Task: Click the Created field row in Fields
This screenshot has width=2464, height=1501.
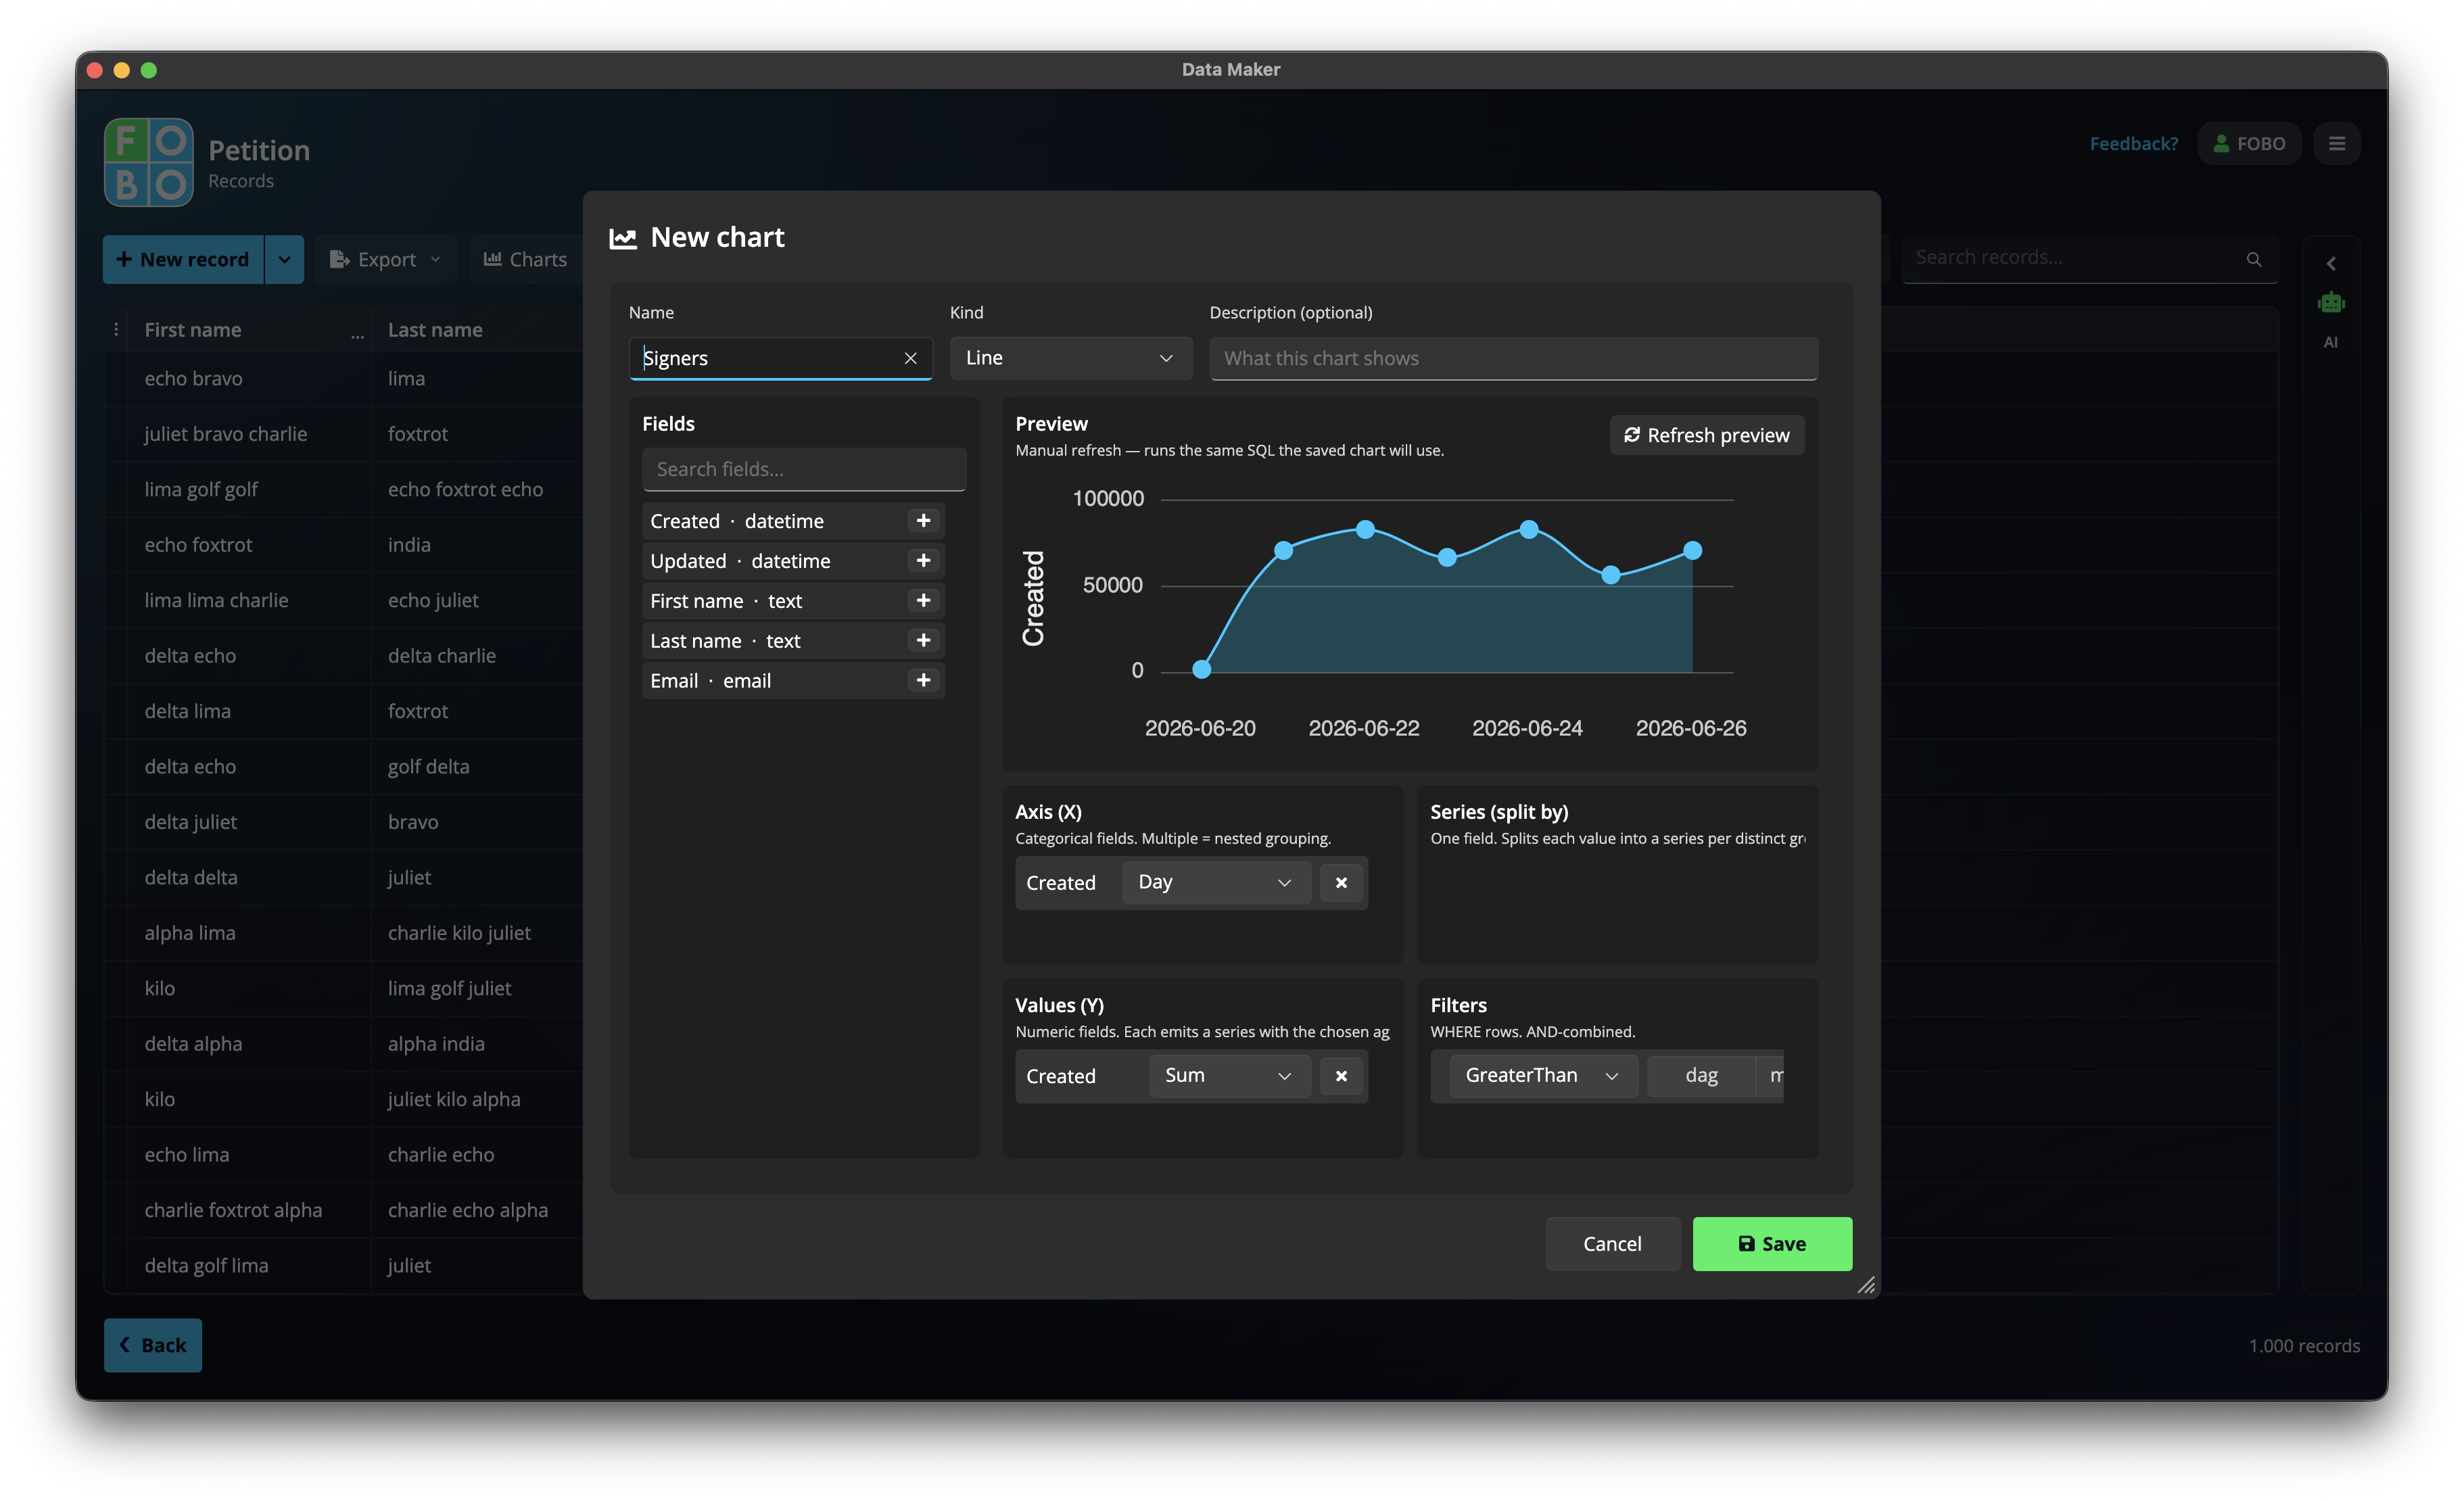Action: pyautogui.click(x=793, y=521)
